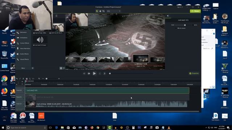Viewport: 232px width, 130px height.
Task: Edit the Gain percentage field
Action: click(195, 25)
